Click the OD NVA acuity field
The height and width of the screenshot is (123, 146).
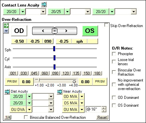point(71,97)
